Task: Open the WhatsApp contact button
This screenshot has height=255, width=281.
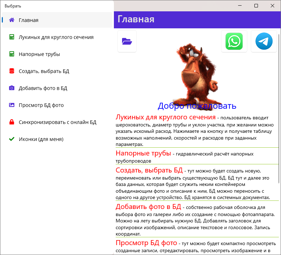Action: coord(234,41)
